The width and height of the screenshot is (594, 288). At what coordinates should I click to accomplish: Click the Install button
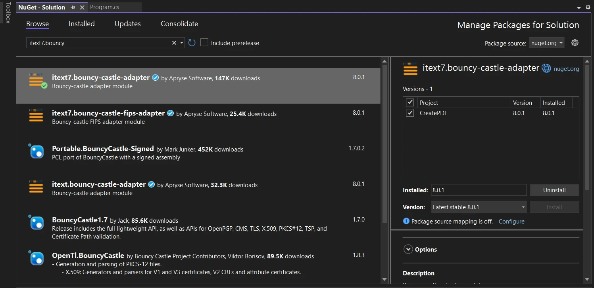pyautogui.click(x=554, y=207)
